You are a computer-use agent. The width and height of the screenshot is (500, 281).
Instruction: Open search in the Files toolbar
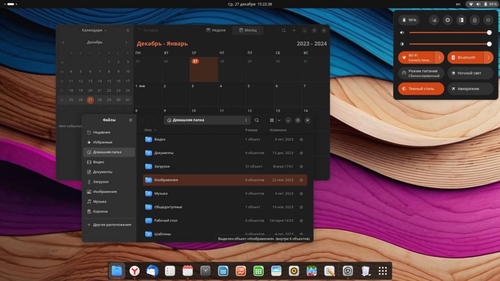(x=257, y=120)
